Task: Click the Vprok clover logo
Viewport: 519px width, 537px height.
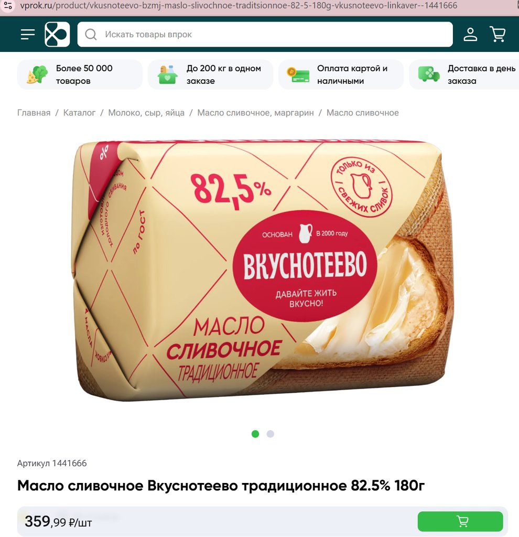Action: click(57, 34)
